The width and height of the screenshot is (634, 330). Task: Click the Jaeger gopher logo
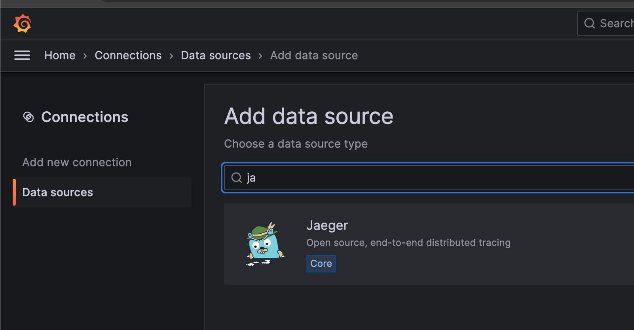265,244
